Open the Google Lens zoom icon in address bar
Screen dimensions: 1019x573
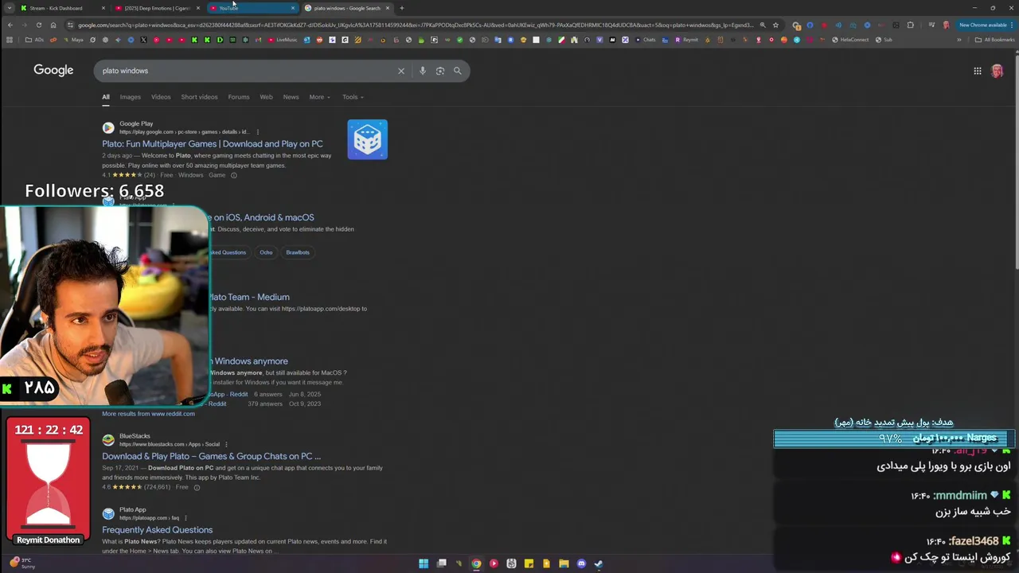[x=763, y=25]
